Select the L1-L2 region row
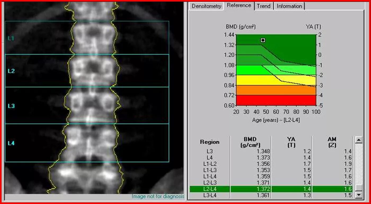 tap(271, 164)
